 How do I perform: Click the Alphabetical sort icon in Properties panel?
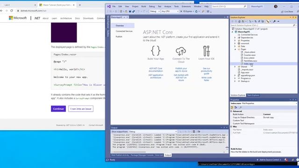[236, 107]
